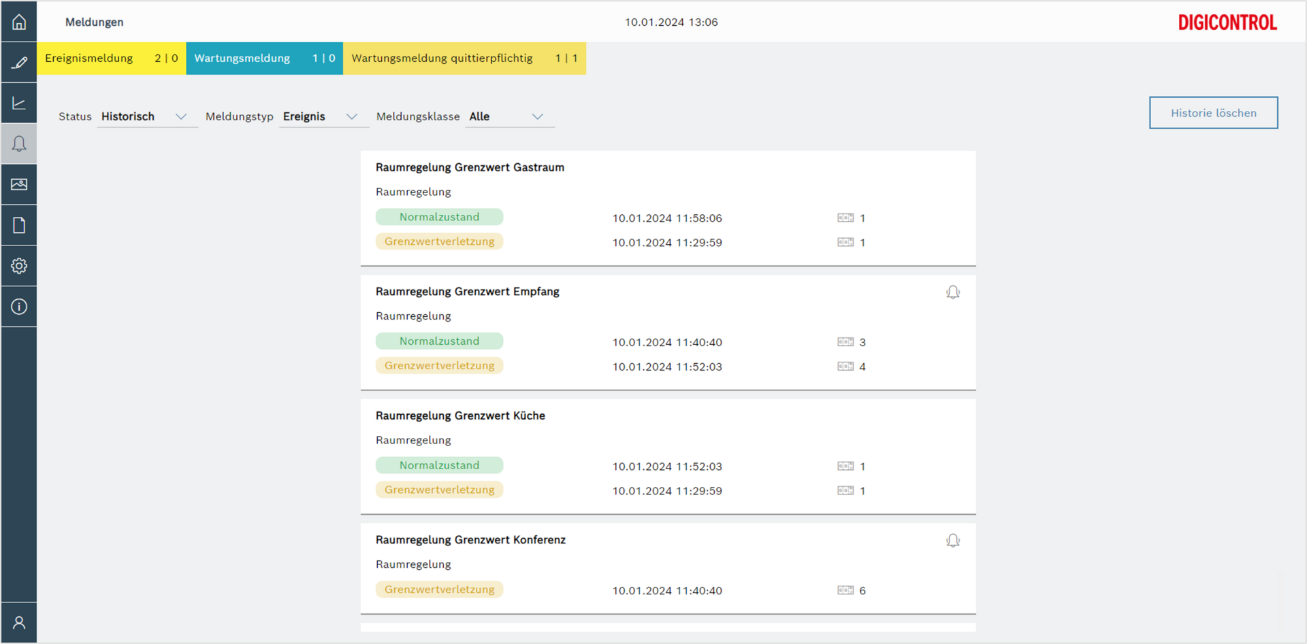This screenshot has height=644, width=1307.
Task: Open the notifications bell in sidebar
Action: click(x=19, y=143)
